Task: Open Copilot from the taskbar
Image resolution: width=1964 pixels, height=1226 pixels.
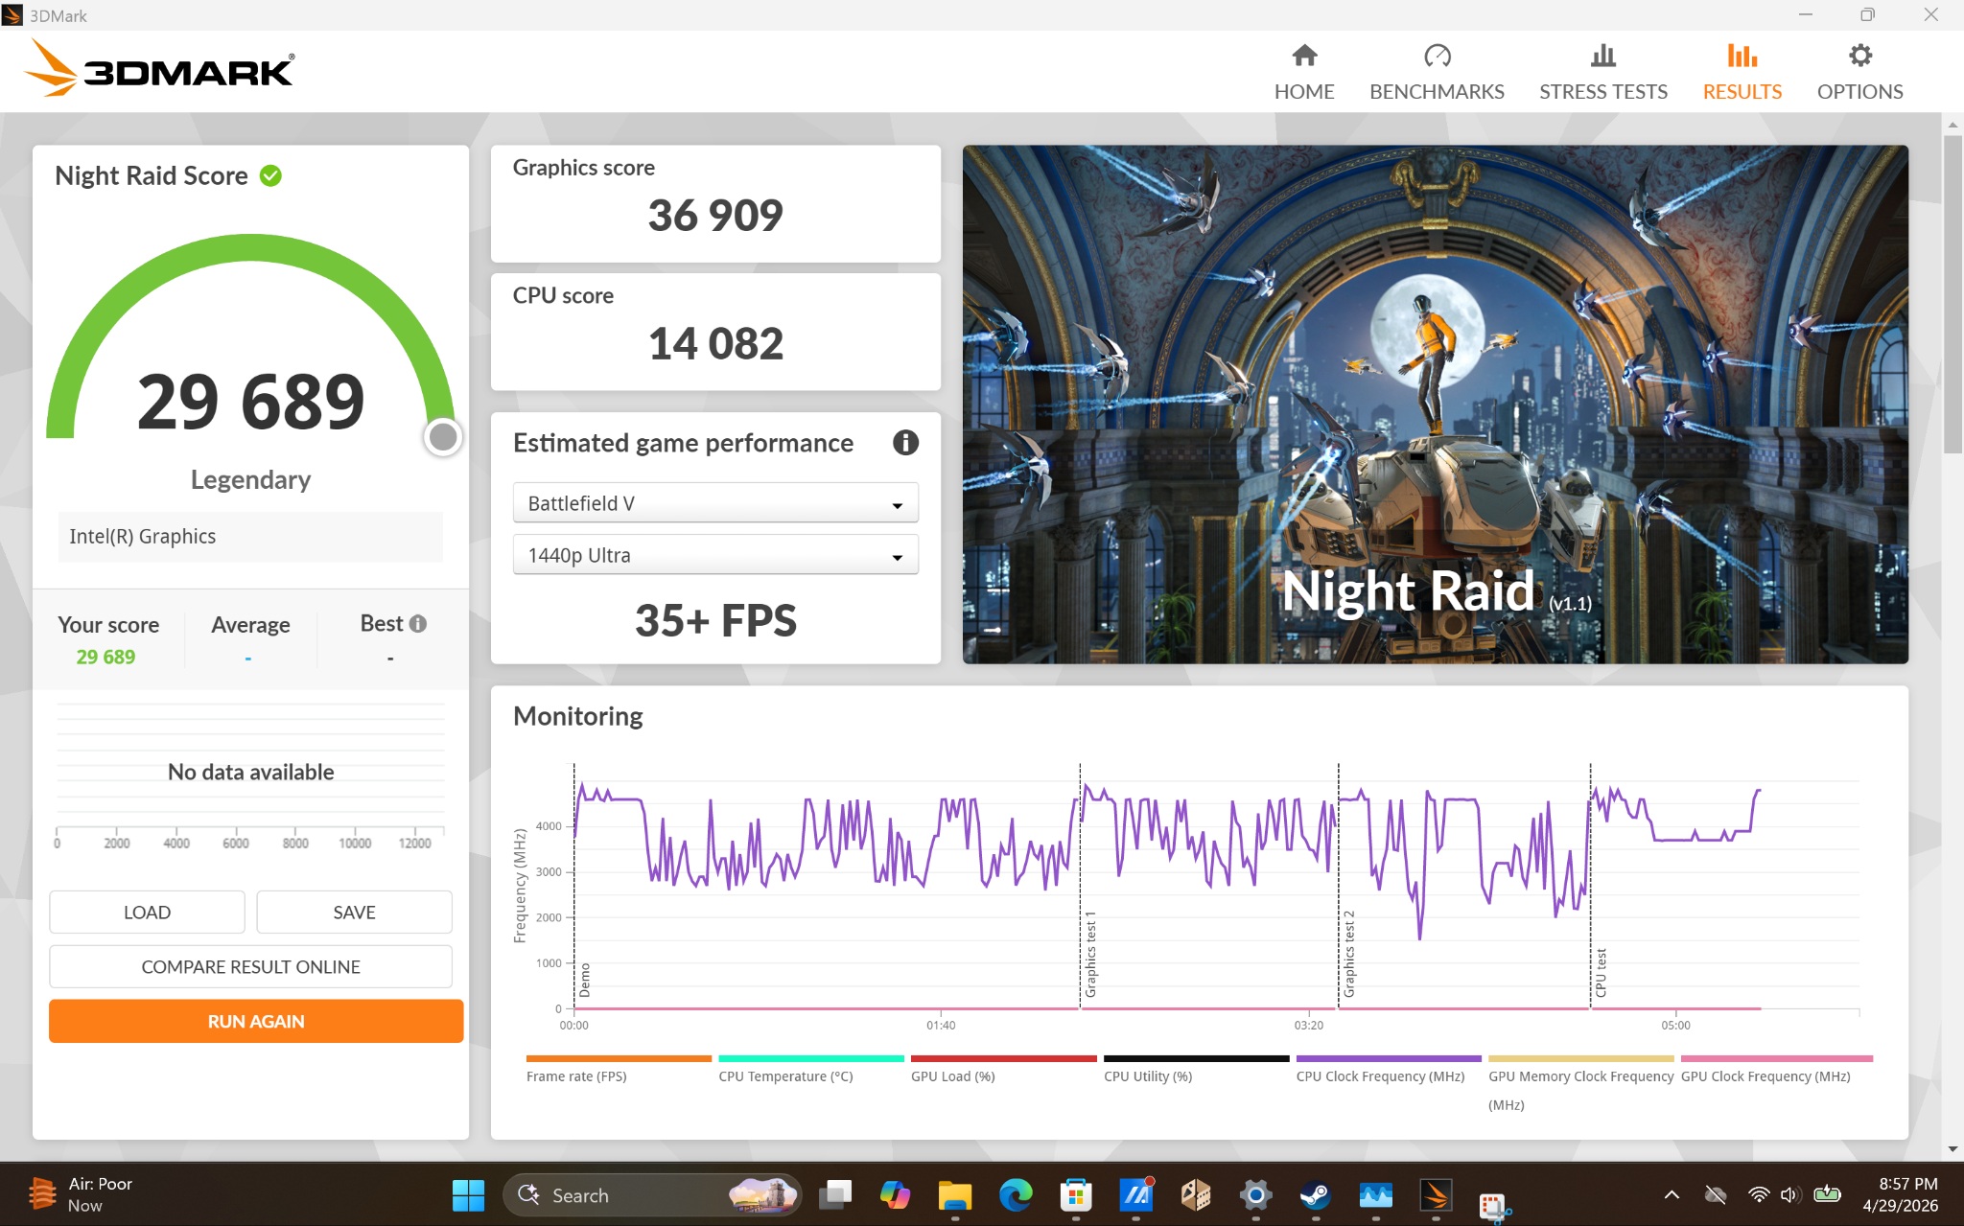Action: [895, 1194]
